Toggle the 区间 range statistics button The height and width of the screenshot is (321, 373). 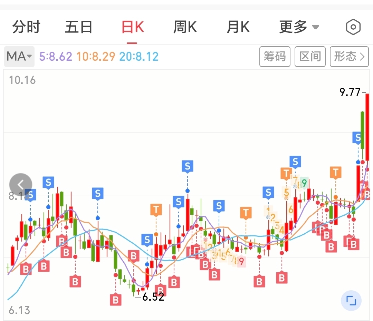[x=310, y=57]
